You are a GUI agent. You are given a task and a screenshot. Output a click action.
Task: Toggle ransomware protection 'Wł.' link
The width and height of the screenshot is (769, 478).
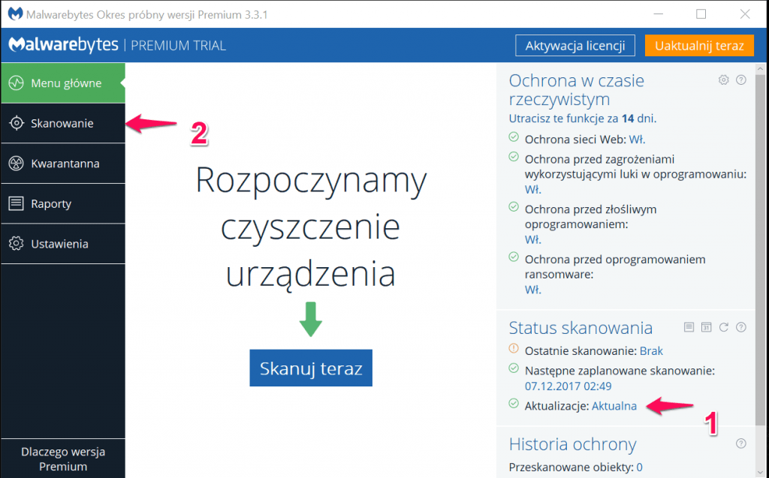(533, 290)
